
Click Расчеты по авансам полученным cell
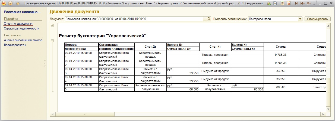pos(150,87)
